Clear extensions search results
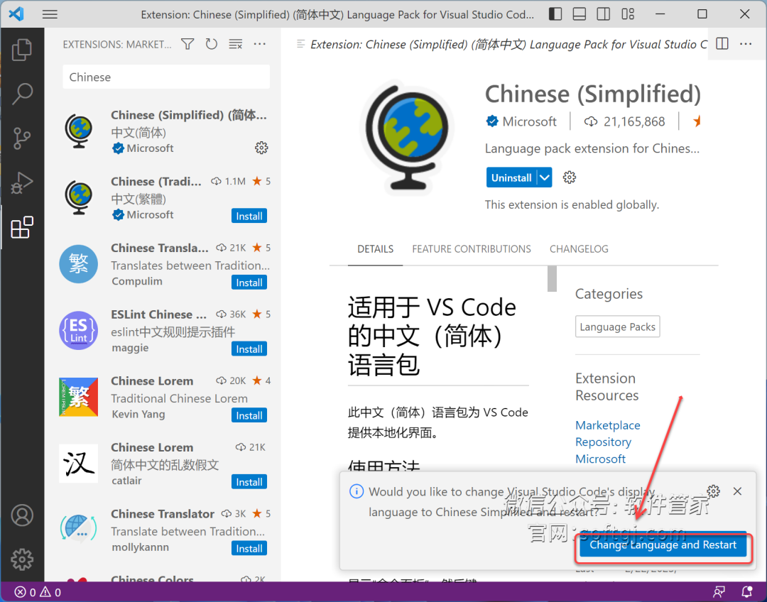Screen dimensions: 767x602 point(236,45)
